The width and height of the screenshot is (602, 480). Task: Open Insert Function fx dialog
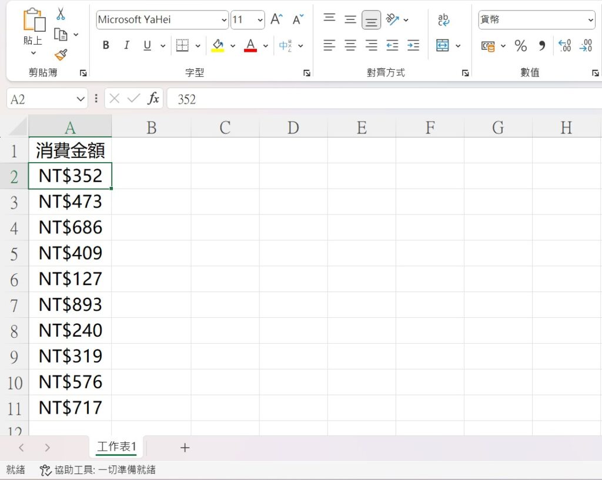[153, 99]
